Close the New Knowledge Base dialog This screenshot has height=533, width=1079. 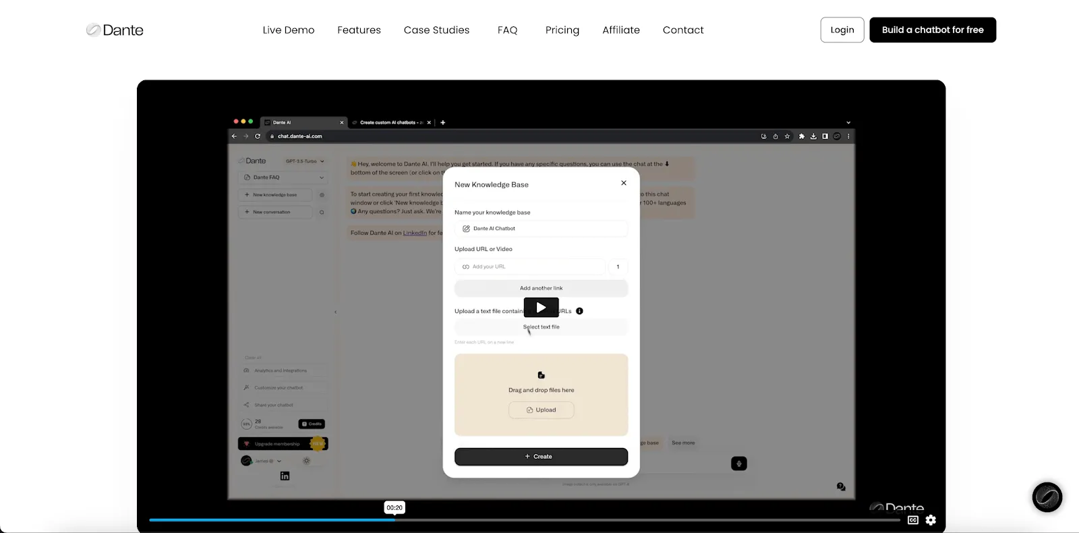[624, 183]
